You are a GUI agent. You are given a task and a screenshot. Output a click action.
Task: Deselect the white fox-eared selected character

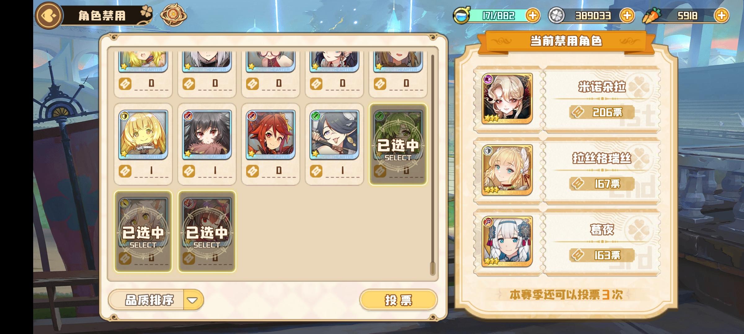point(143,232)
